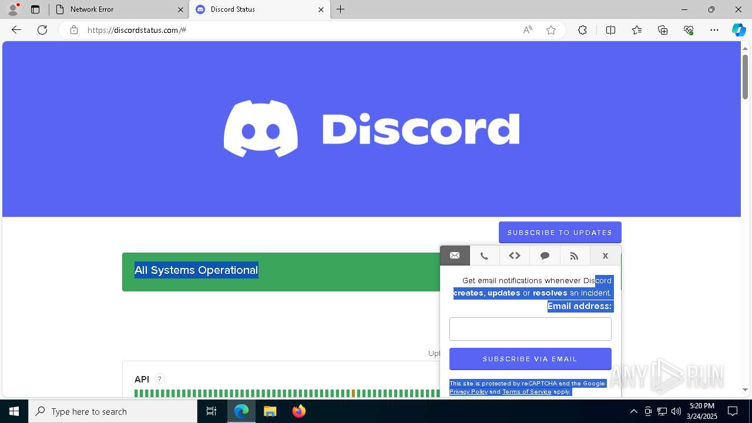
Task: Open the browser profile icon
Action: click(x=13, y=9)
